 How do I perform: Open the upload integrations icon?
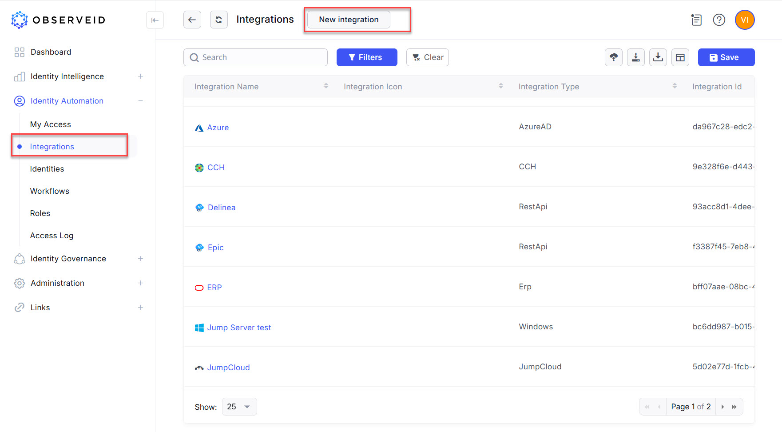[613, 57]
